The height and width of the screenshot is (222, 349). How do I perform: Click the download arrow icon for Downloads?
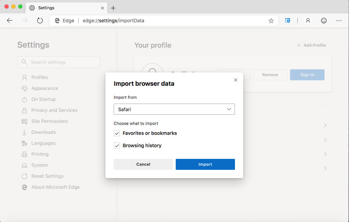[24, 132]
